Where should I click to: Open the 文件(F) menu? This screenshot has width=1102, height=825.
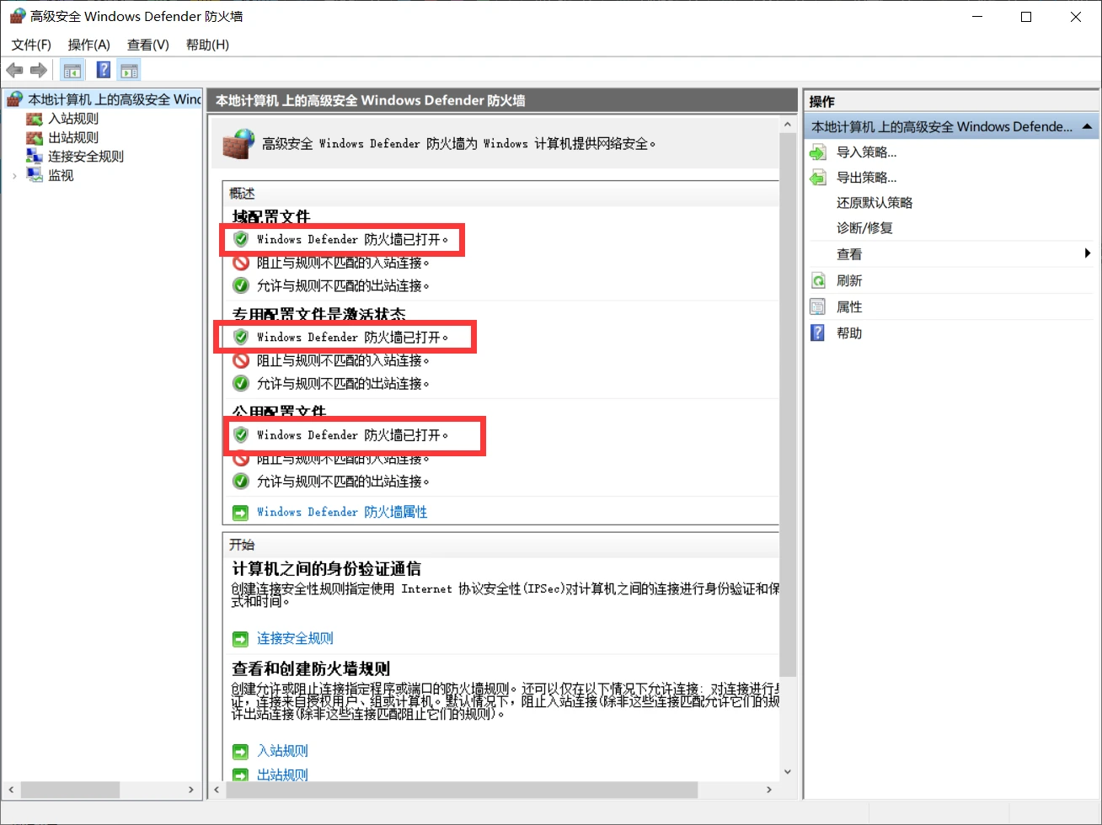point(31,45)
